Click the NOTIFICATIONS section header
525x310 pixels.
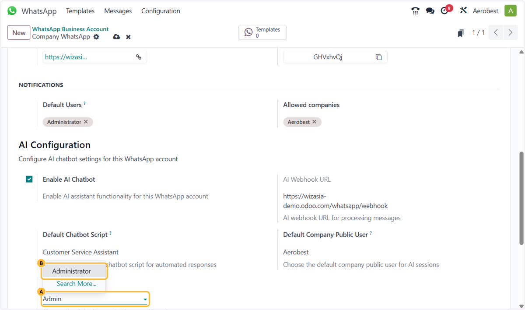coord(41,85)
